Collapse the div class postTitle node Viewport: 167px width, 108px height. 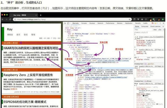pyautogui.click(x=74, y=57)
